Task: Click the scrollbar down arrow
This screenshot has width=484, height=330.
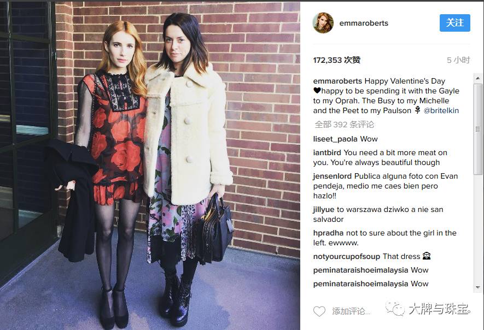Action: click(478, 287)
